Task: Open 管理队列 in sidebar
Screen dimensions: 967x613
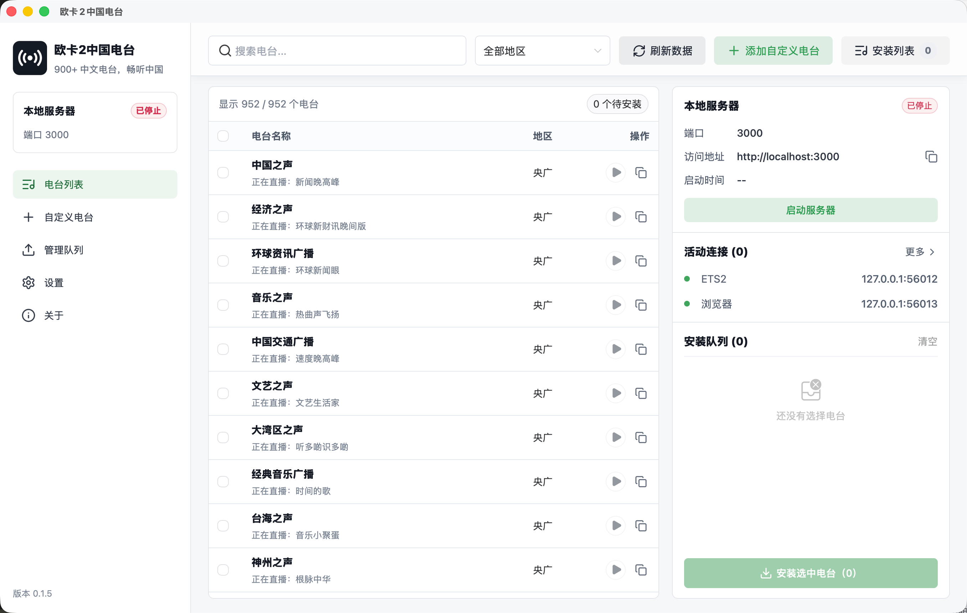Action: tap(95, 250)
